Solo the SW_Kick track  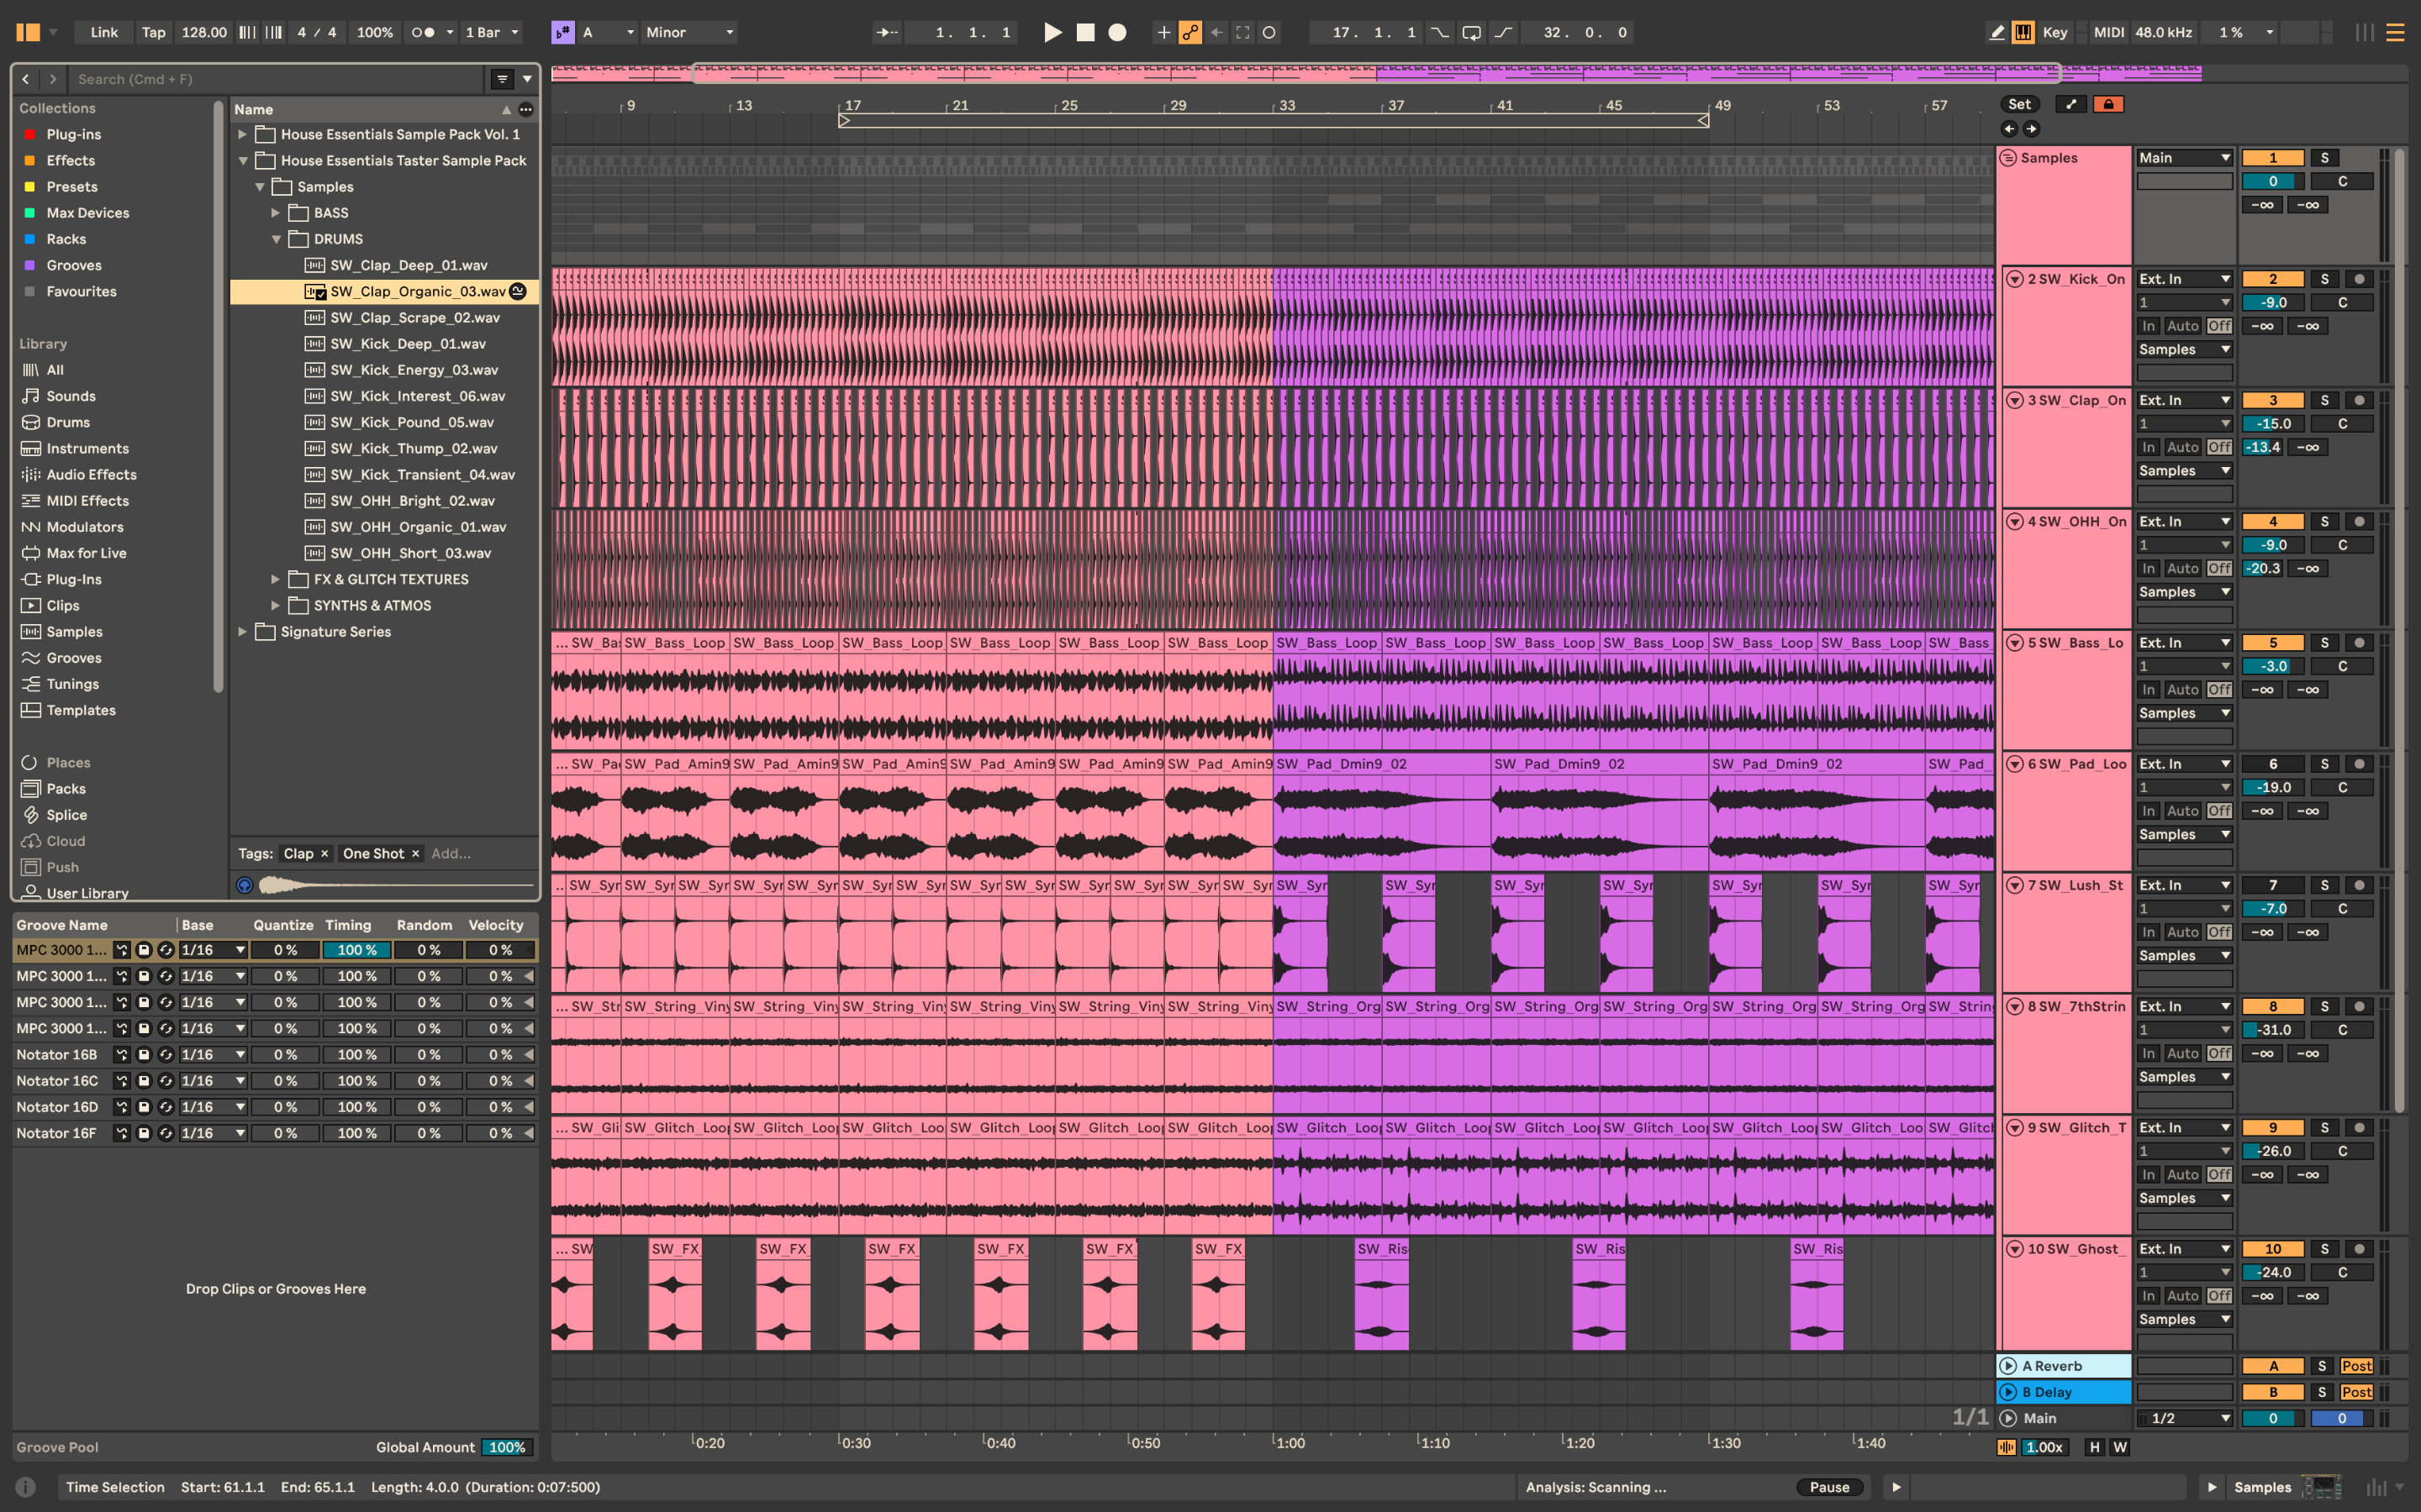[2324, 279]
